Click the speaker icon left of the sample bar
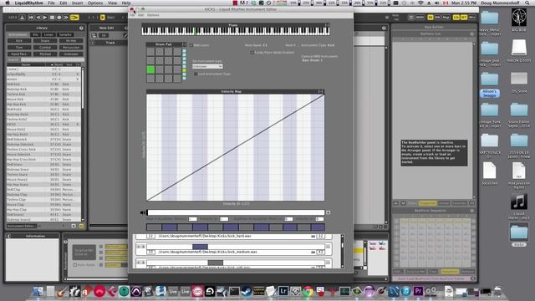The width and height of the screenshot is (535, 301). [x=143, y=212]
